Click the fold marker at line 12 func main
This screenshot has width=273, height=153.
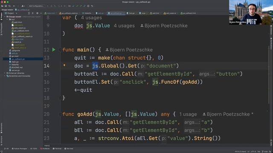61,50
